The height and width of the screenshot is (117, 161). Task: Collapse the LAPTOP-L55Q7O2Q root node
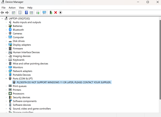(x=2, y=18)
